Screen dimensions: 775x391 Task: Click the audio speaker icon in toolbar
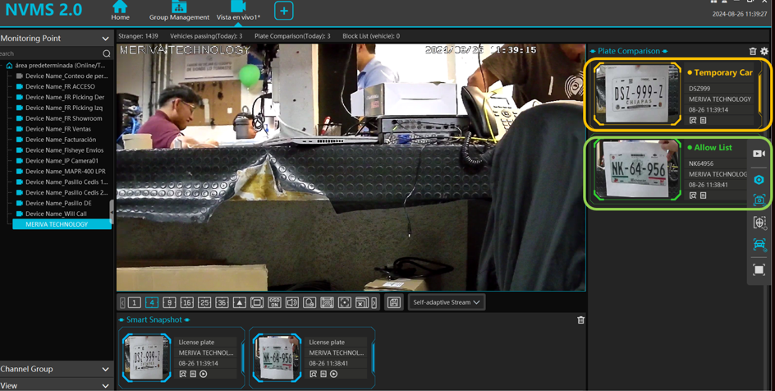[292, 303]
